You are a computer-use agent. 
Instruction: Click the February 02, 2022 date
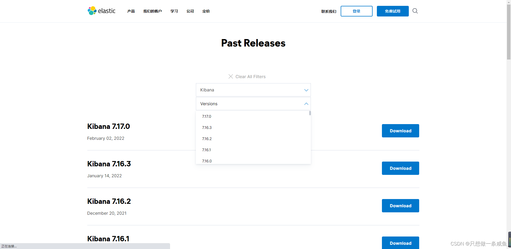pos(106,138)
